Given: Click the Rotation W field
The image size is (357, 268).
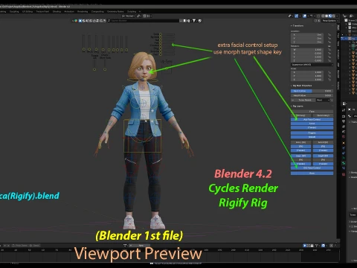Looking at the screenshot, I should [x=307, y=50].
